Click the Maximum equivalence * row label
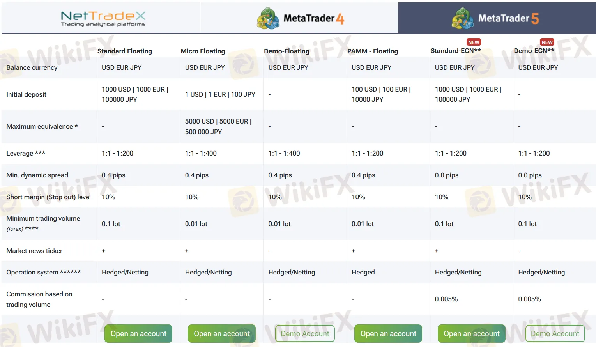This screenshot has height=347, width=596. pos(42,126)
